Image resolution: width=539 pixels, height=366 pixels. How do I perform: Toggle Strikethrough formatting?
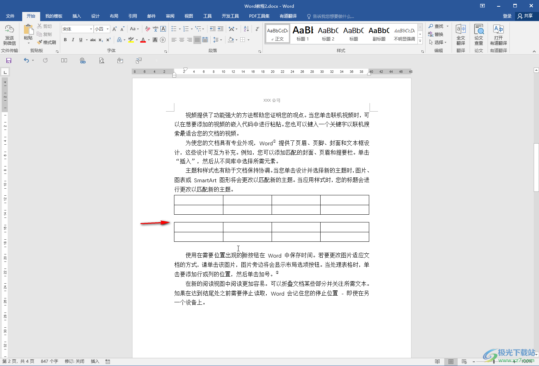pyautogui.click(x=93, y=40)
